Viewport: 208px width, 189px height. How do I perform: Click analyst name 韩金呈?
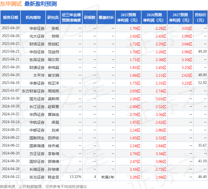[x=53, y=177]
